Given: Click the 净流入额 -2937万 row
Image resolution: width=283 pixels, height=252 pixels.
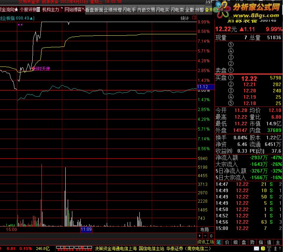Looking at the screenshot, I should click(248, 158).
